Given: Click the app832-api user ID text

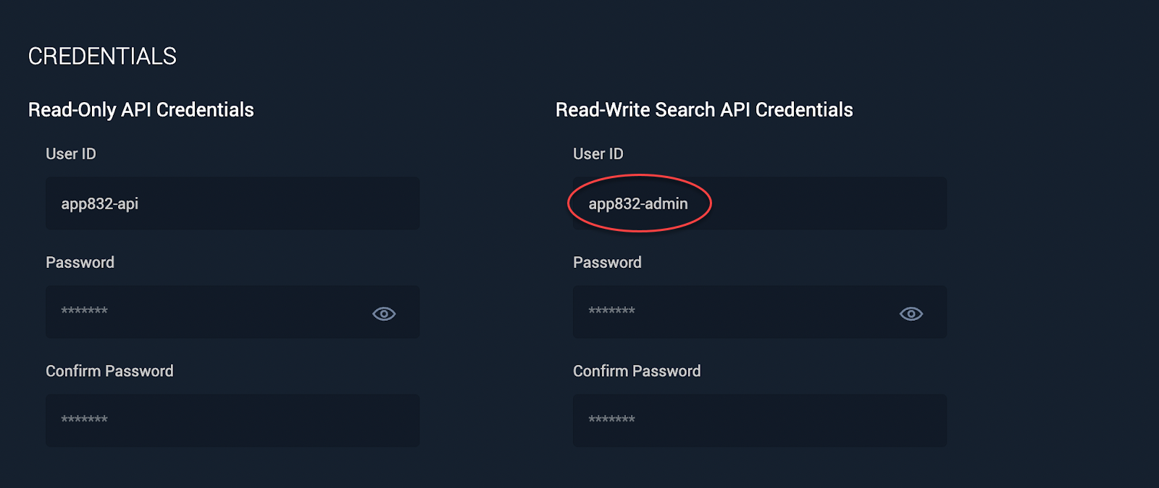Looking at the screenshot, I should tap(100, 203).
